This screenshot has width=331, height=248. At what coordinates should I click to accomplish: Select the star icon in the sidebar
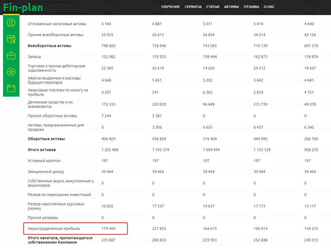(x=11, y=72)
